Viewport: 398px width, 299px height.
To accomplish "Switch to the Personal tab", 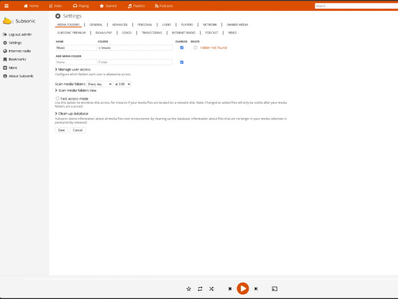I will [x=145, y=24].
